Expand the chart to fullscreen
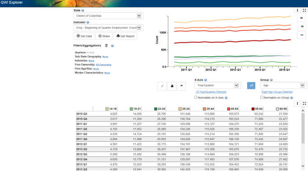Image resolution: width=308 pixels, height=172 pixels. click(x=304, y=11)
